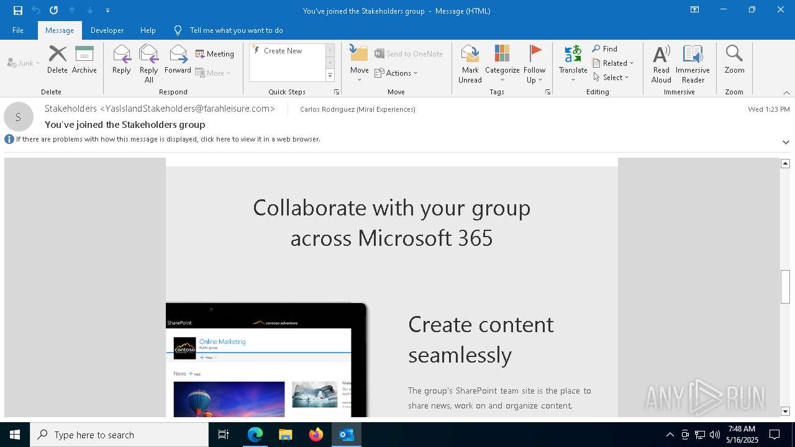
Task: Forward this email
Action: coord(178,60)
